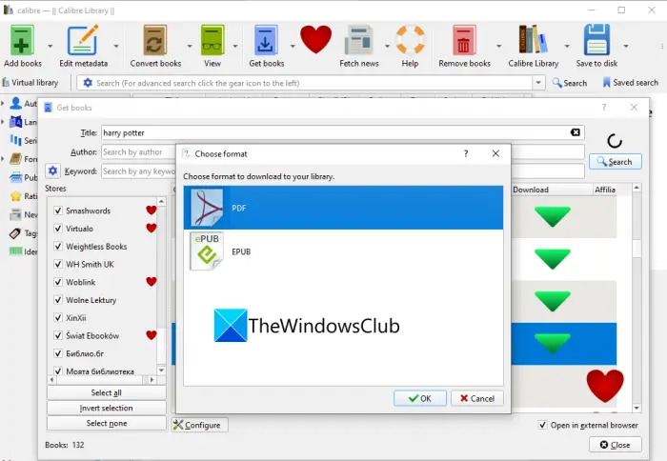Screen dimensions: 667x461
Task: Click the Save to disk floppy icon
Action: tap(596, 40)
